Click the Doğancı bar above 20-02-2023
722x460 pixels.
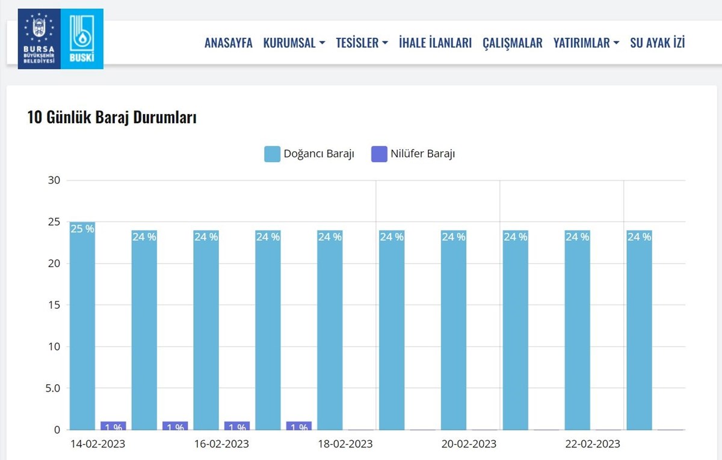453,330
